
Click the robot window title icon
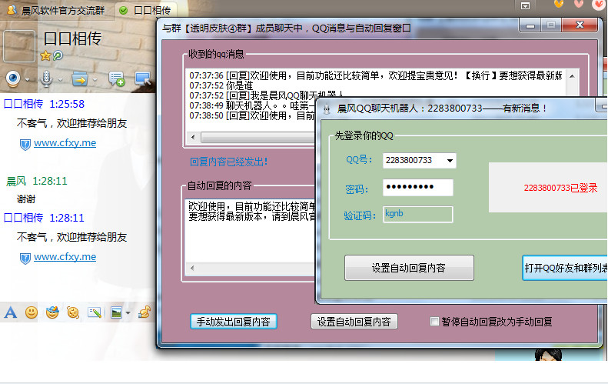coord(327,109)
